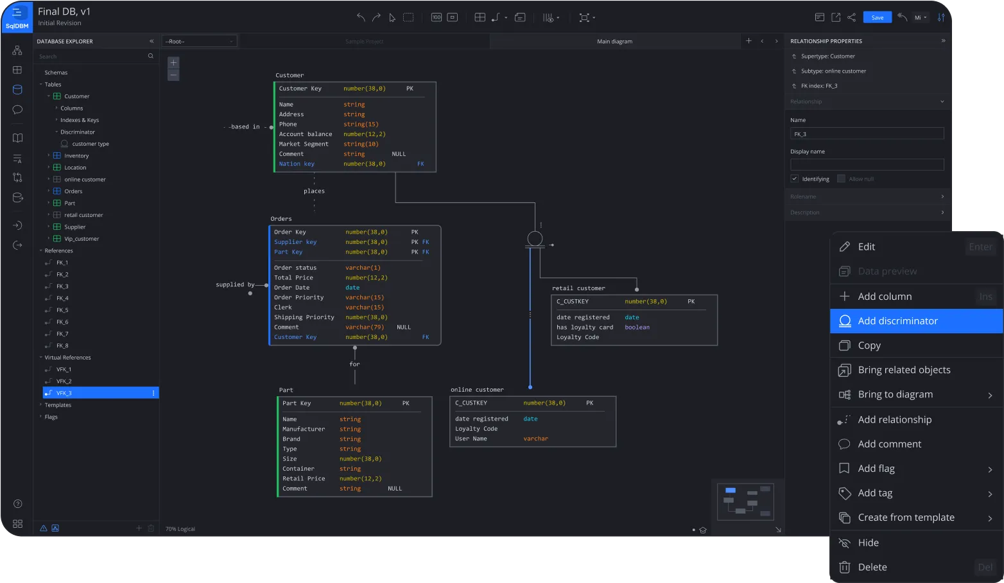
Task: Click the add table tool icon
Action: point(480,17)
